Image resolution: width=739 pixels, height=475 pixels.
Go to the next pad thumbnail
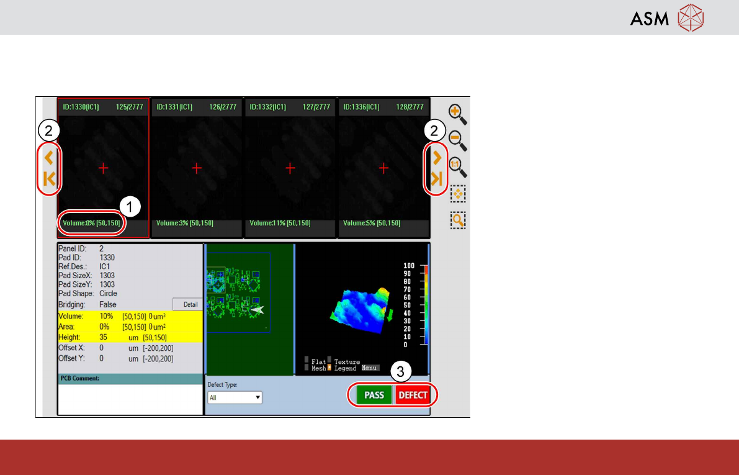point(437,158)
